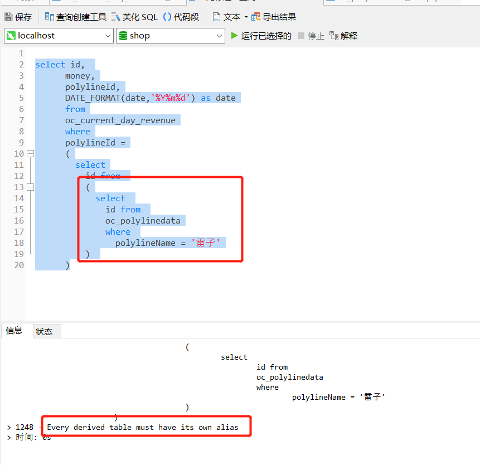Switch to the 状态 tab
The image size is (480, 465).
point(43,331)
